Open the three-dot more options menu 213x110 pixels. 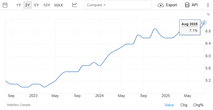[208, 5]
